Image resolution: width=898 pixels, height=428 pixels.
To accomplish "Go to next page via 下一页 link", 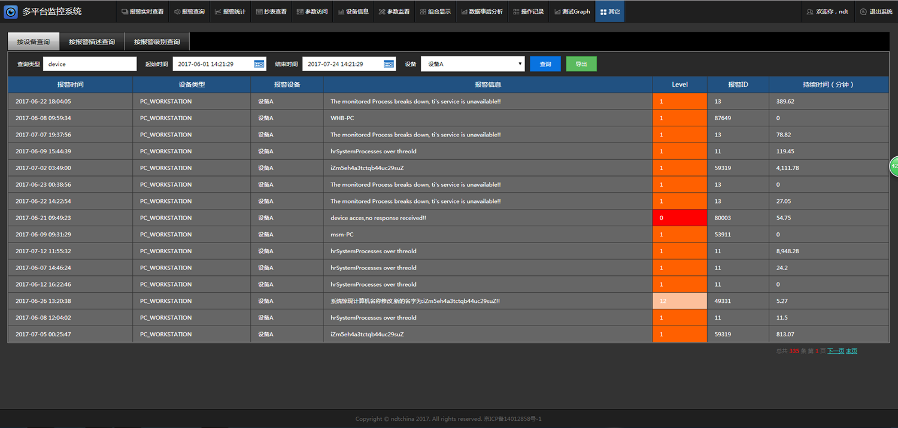I will 835,351.
